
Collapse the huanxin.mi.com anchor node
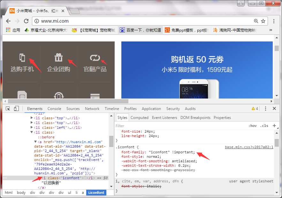coord(35,142)
